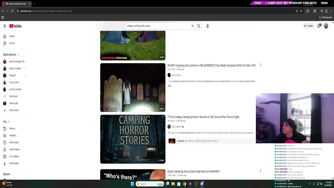Click the Create button

point(308,26)
